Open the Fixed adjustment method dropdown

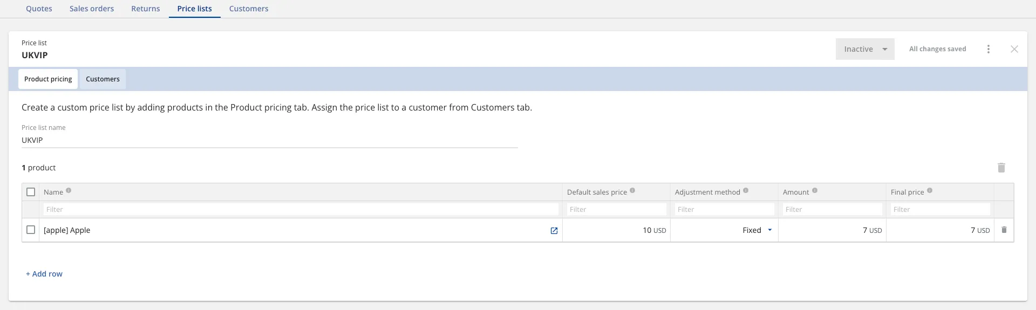(758, 230)
